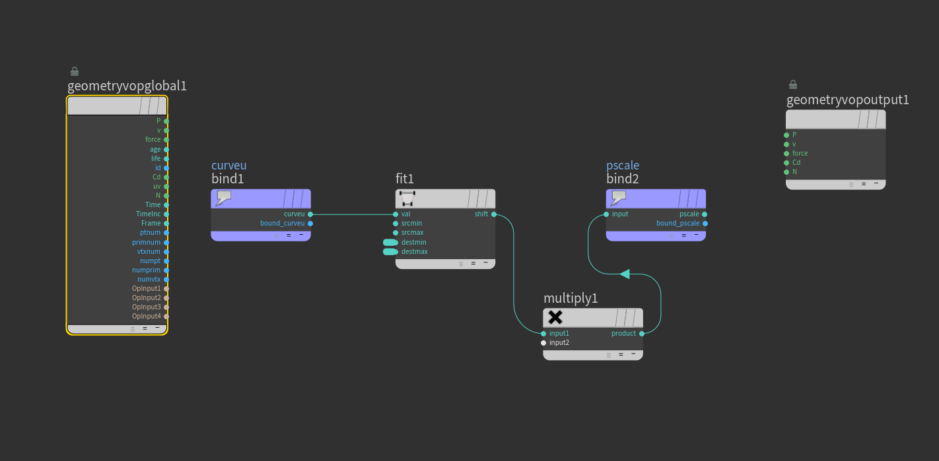Select the geometryvopoutput1 name label

coord(848,100)
